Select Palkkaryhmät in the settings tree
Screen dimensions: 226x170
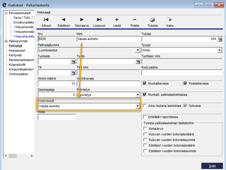click(x=18, y=41)
